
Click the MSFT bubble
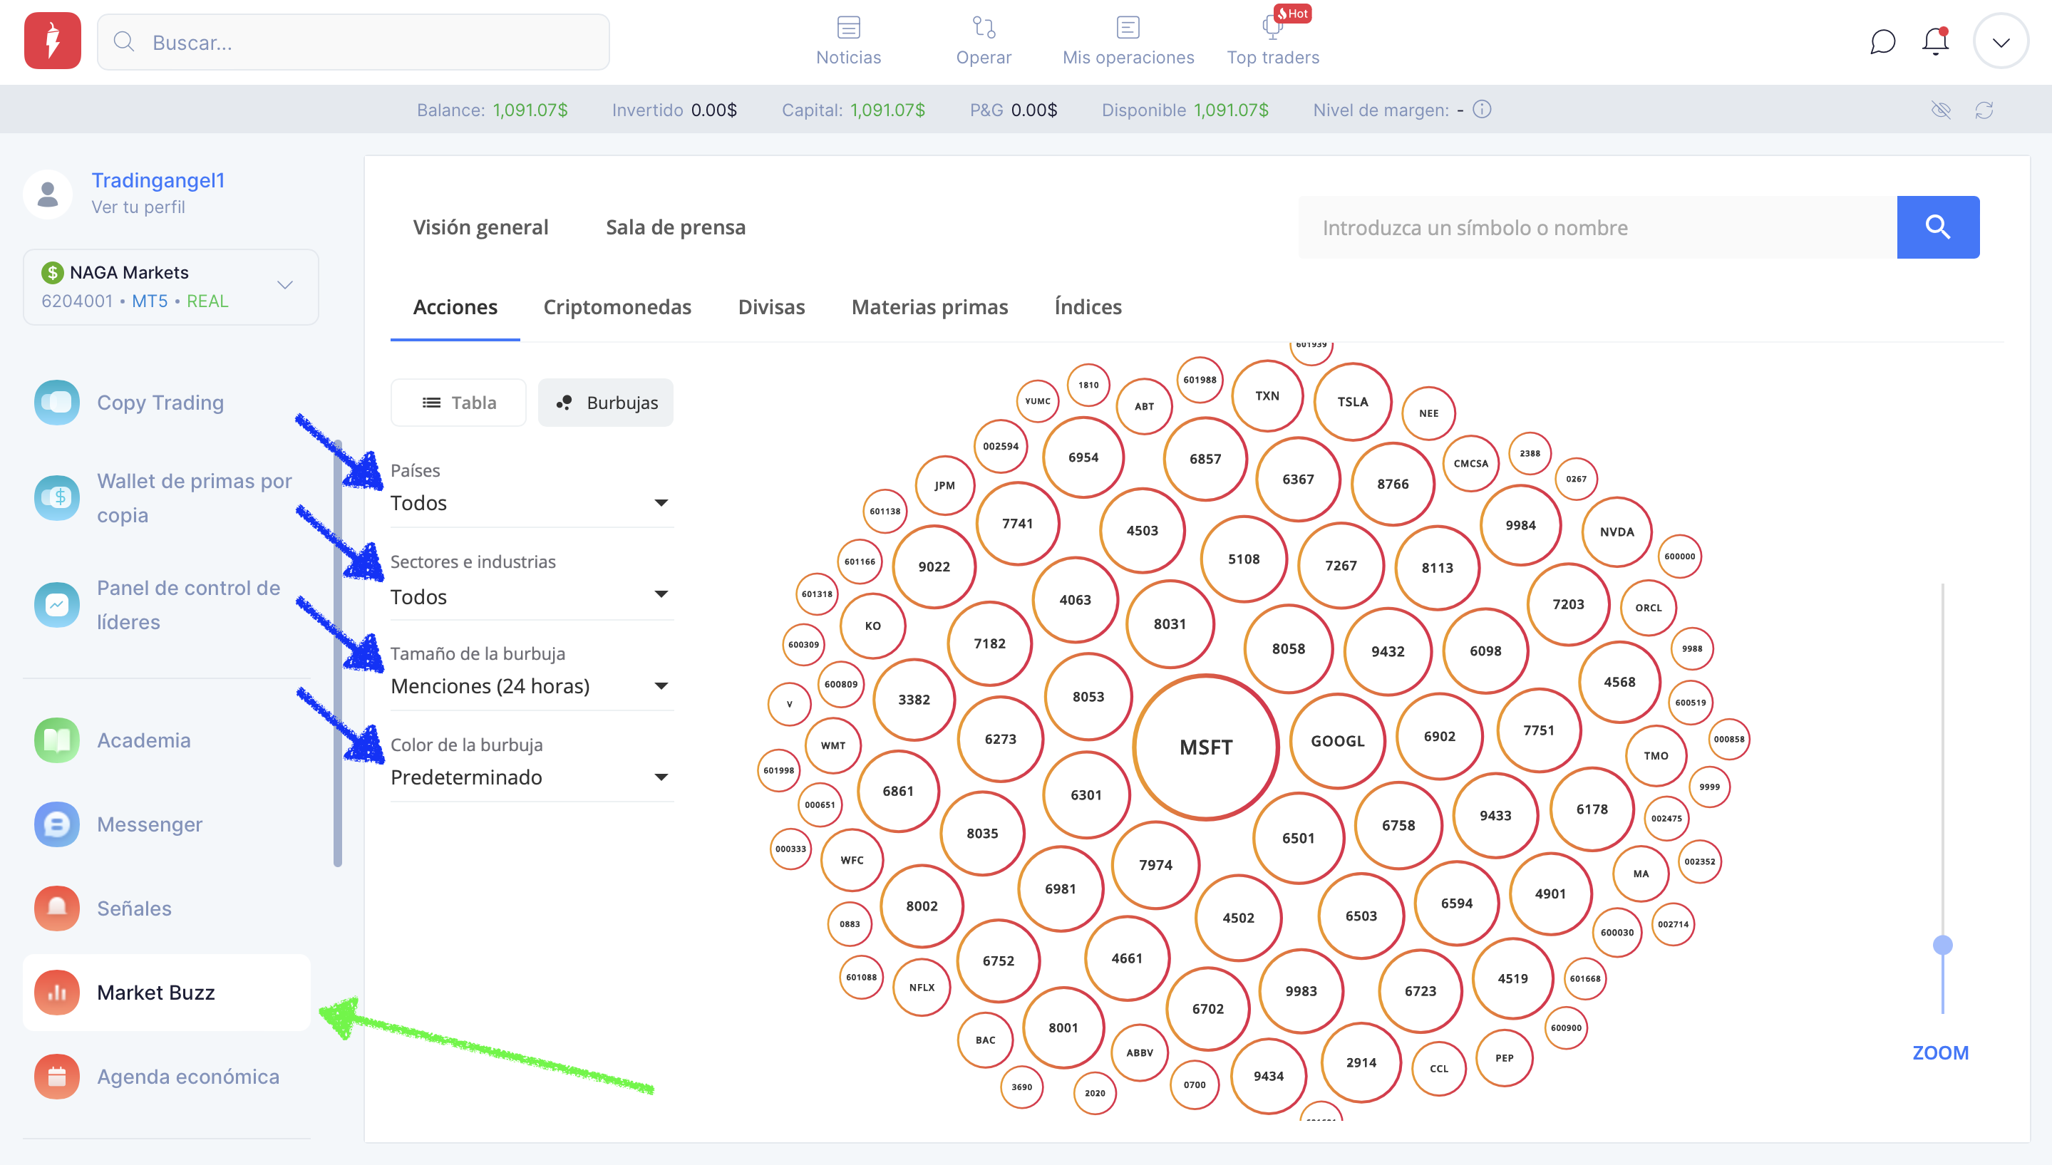pyautogui.click(x=1205, y=747)
